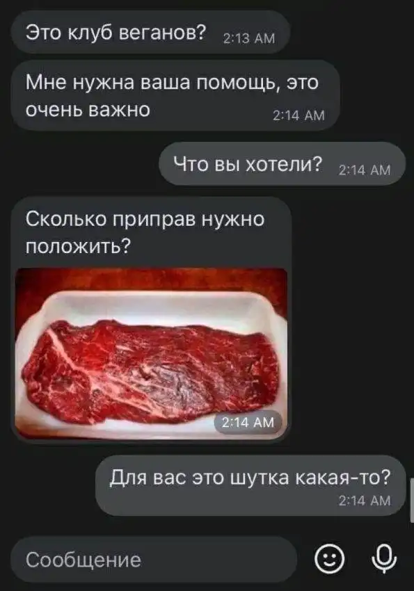The width and height of the screenshot is (414, 591).
Task: Focus the Сообщение message input field
Action: pos(154,560)
